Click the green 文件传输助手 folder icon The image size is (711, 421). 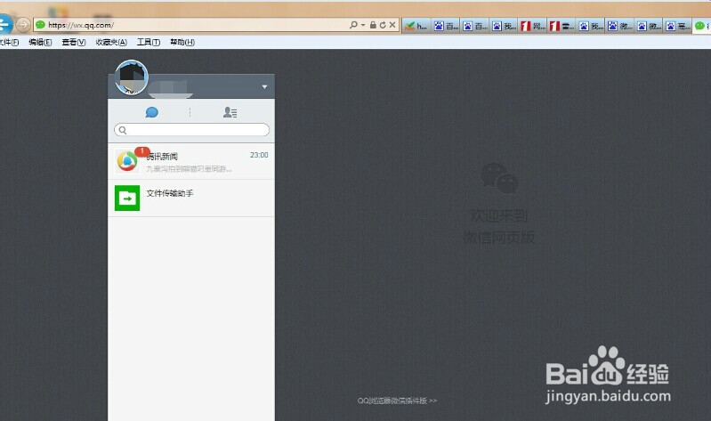point(127,198)
